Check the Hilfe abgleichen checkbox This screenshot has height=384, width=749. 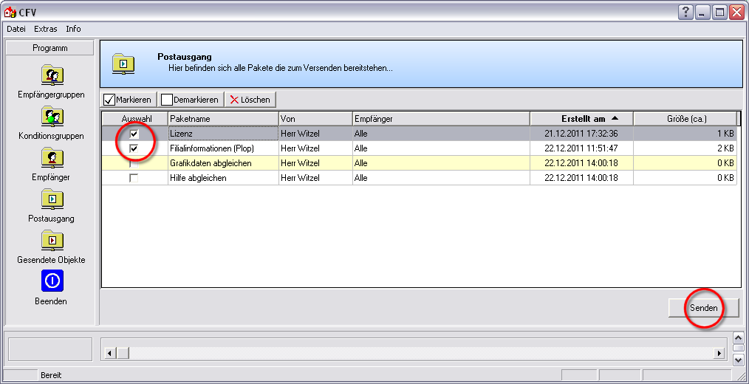(x=134, y=178)
